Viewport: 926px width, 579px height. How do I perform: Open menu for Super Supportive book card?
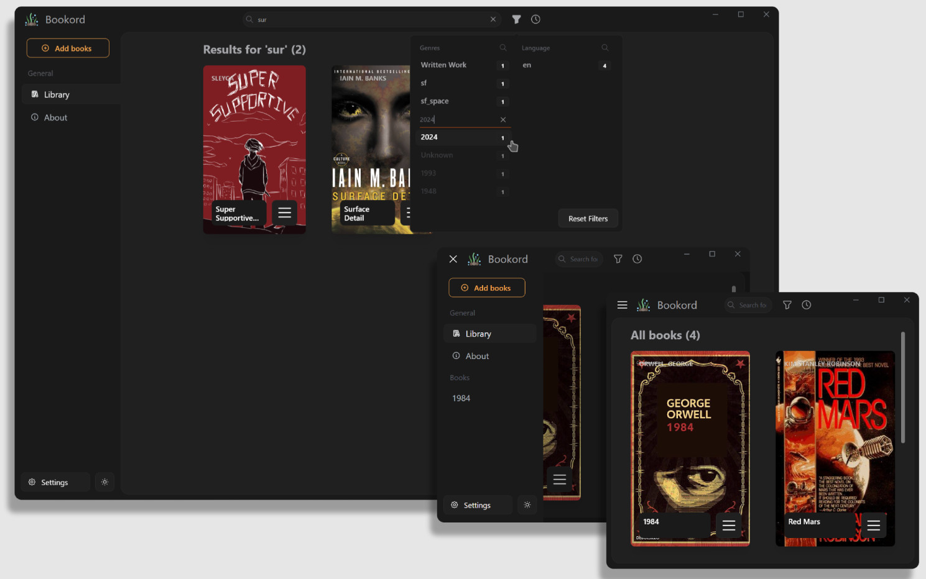click(285, 213)
